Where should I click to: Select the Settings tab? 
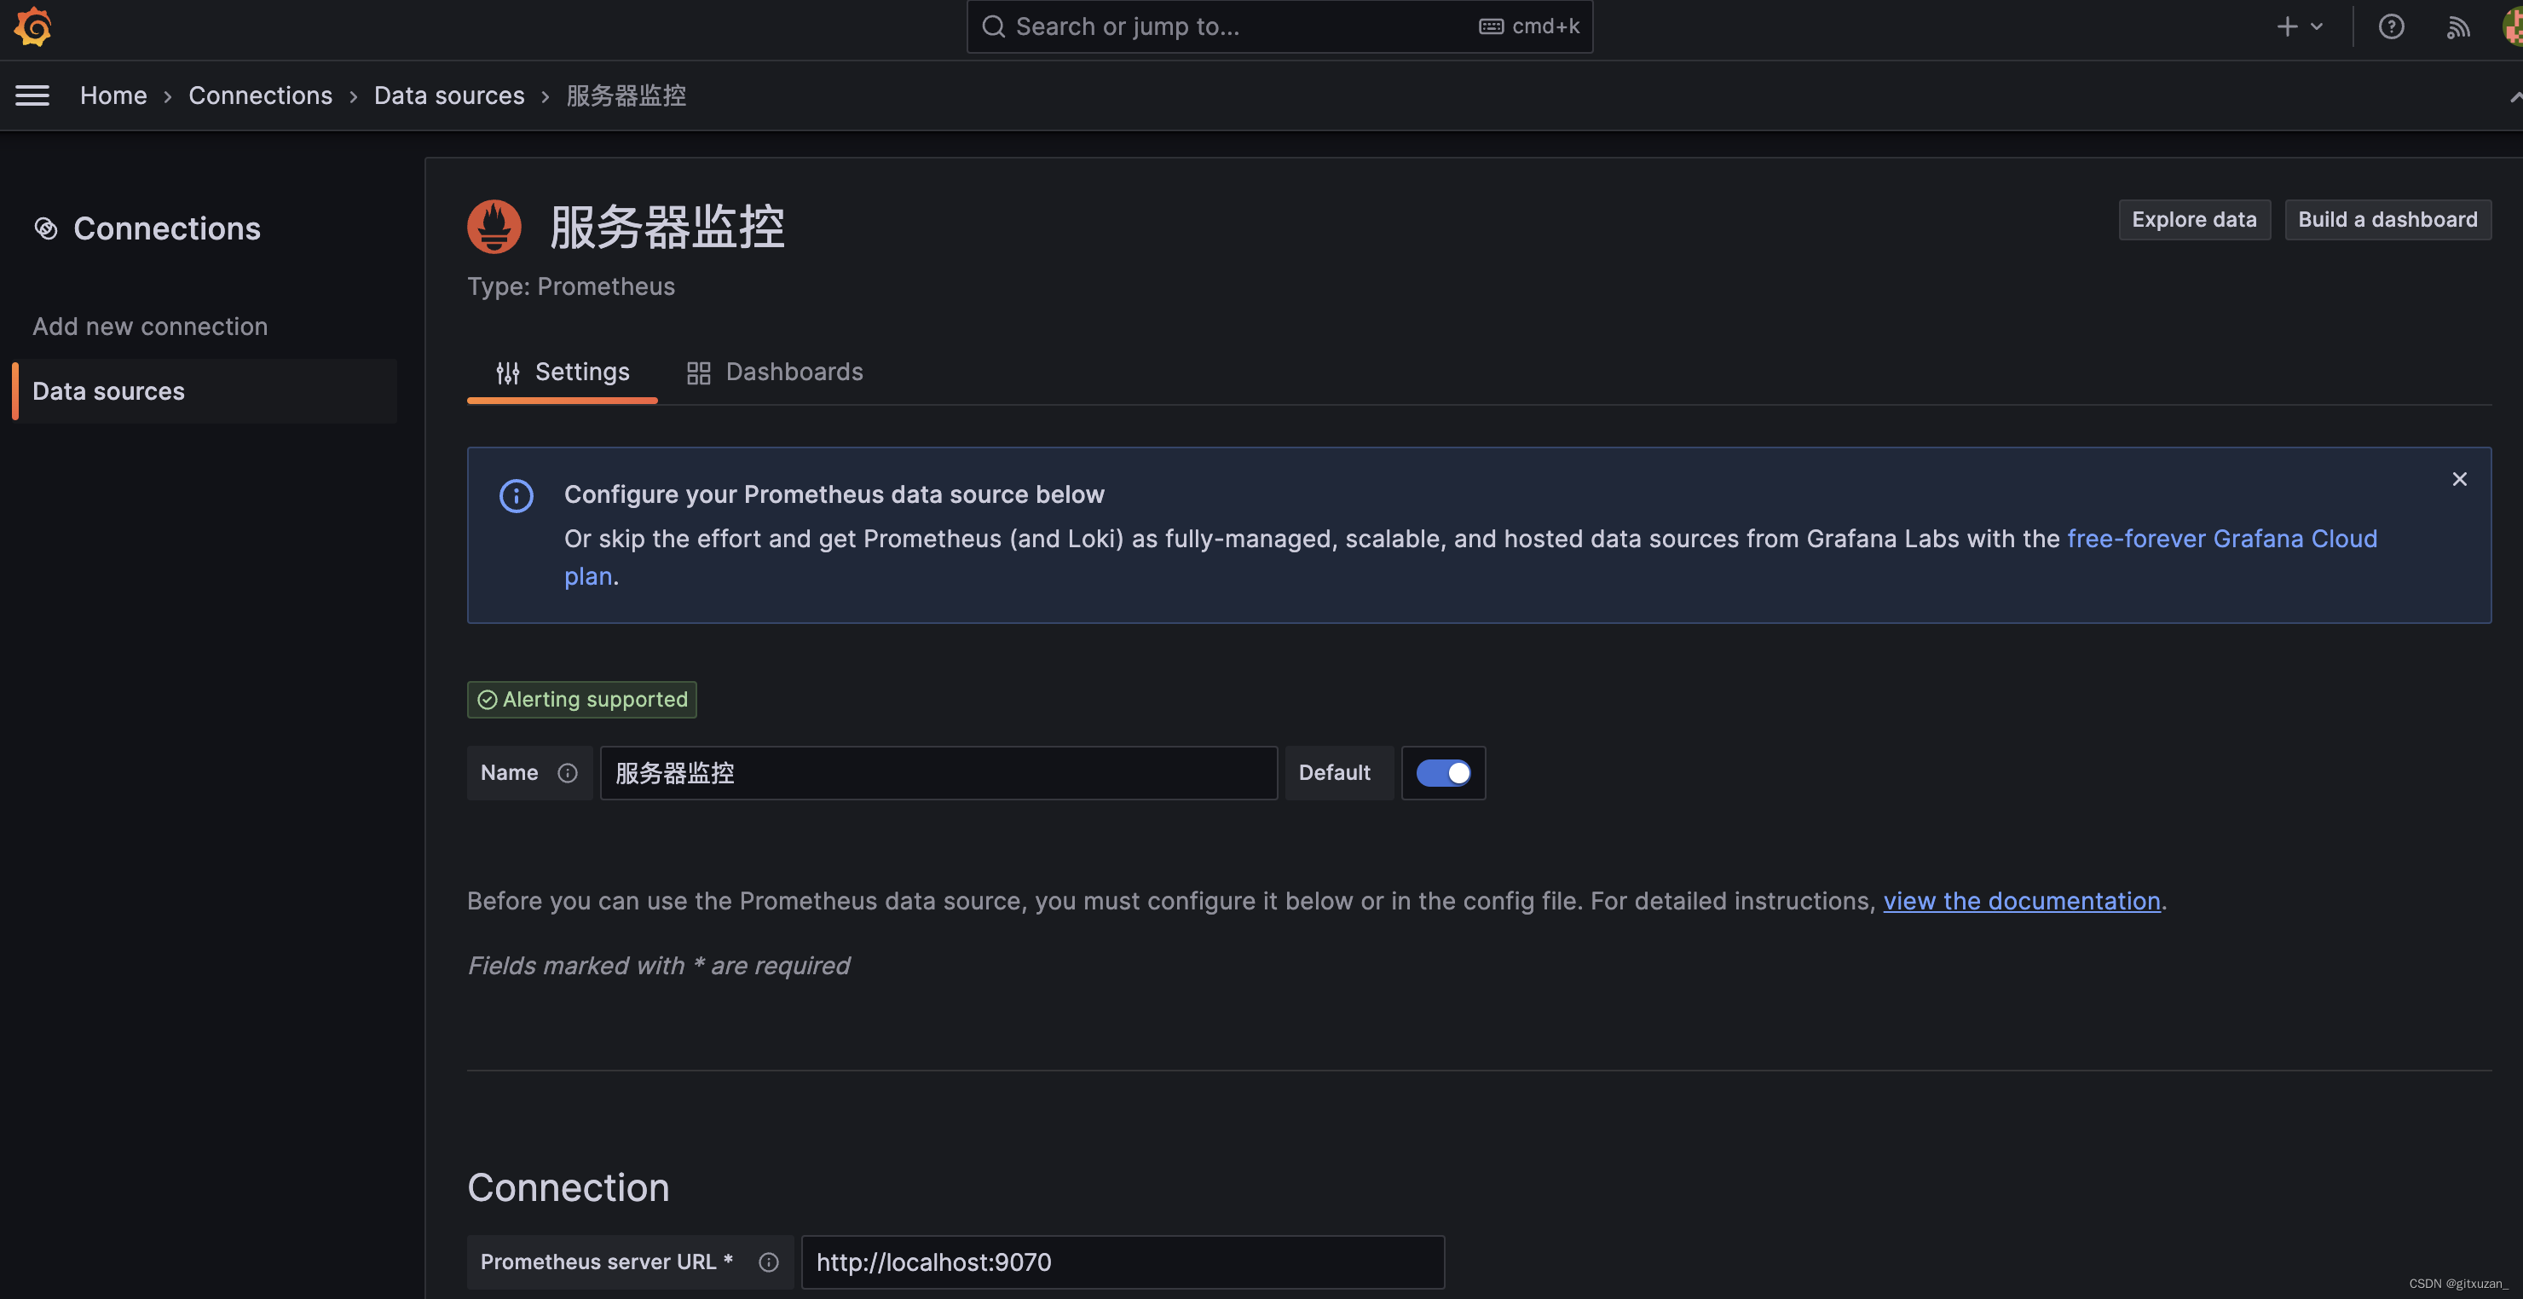[x=563, y=372]
